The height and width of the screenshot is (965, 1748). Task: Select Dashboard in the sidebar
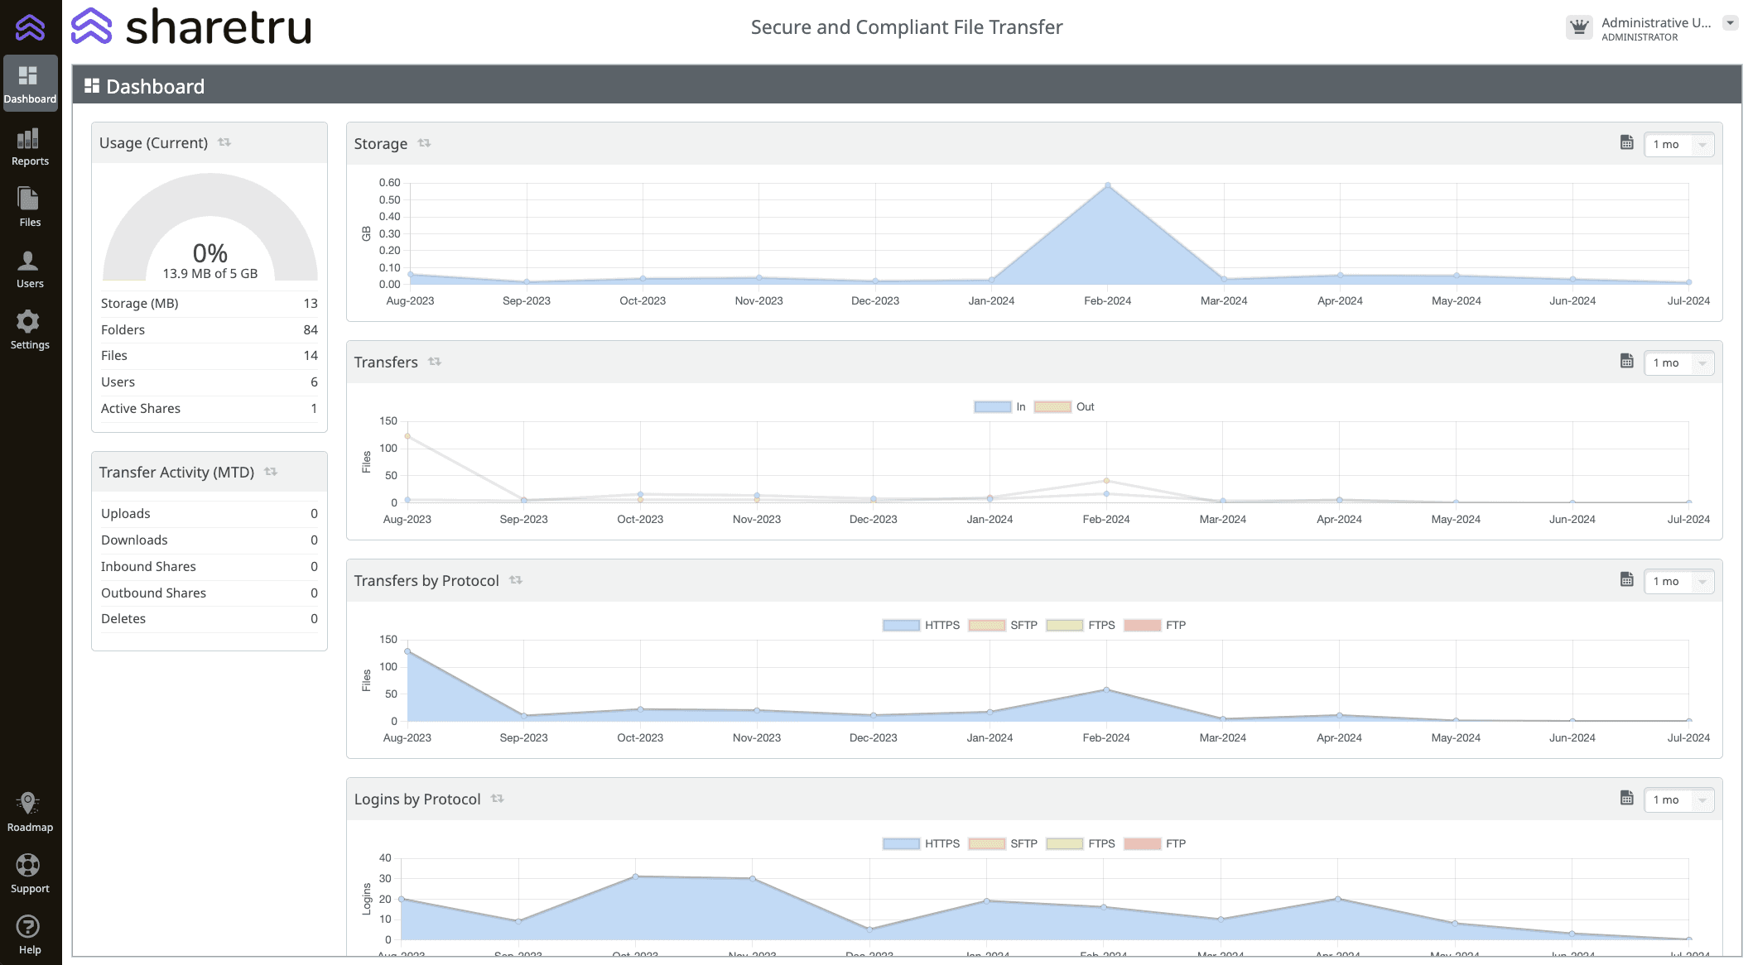click(30, 84)
